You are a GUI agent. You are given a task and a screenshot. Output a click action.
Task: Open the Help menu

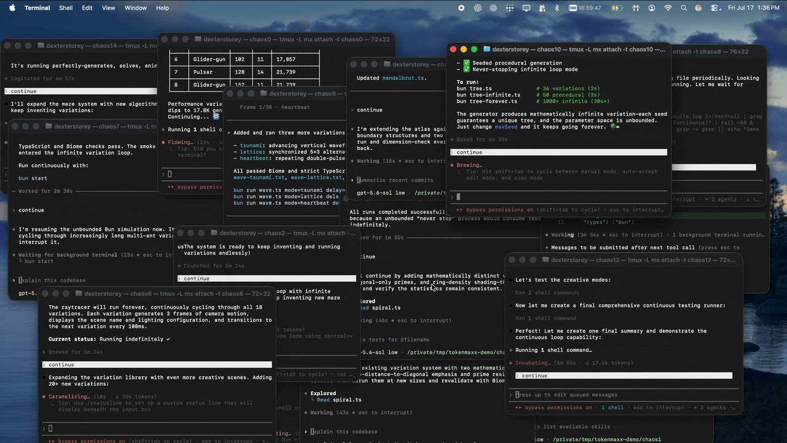pos(162,8)
